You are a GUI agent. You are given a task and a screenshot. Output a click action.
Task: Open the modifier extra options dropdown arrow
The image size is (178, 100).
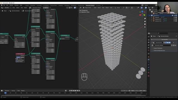click(172, 42)
